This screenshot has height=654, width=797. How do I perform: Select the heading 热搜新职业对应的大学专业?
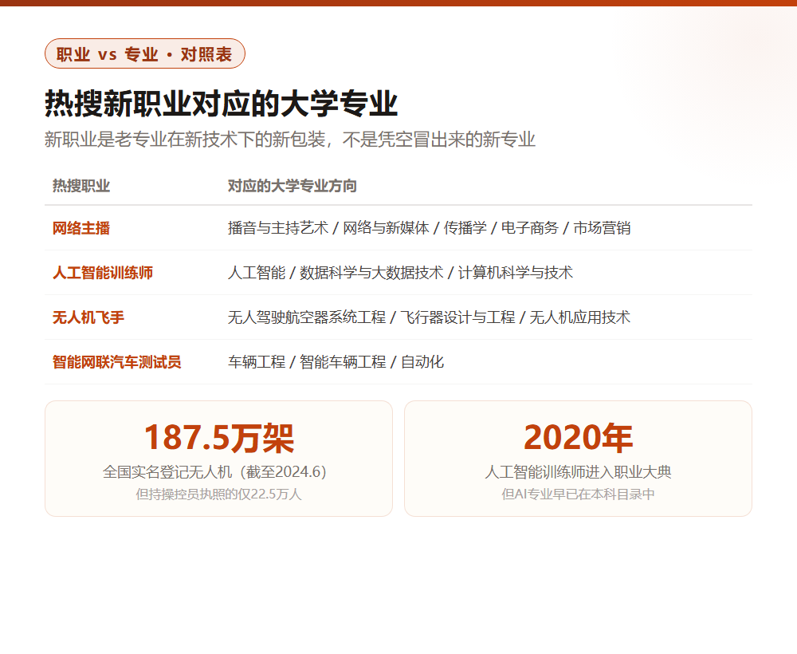click(x=221, y=104)
